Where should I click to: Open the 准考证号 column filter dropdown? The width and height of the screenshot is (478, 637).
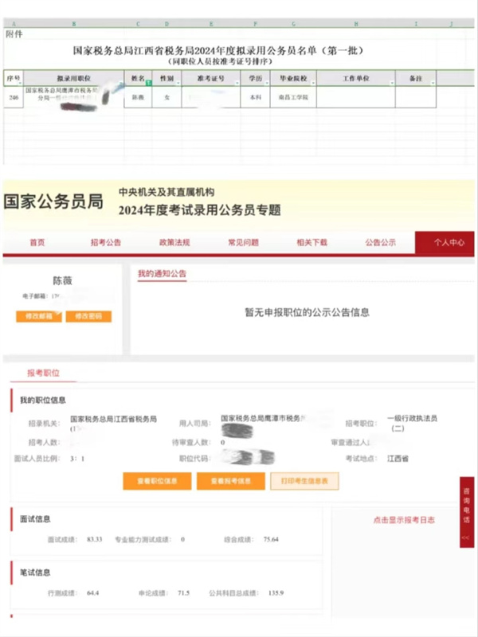point(237,83)
